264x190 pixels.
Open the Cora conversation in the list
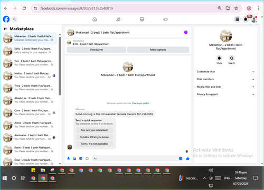pos(29,112)
